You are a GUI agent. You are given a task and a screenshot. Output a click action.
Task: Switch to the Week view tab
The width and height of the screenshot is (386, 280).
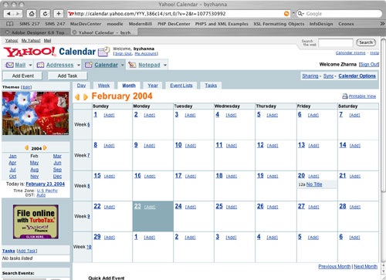[x=103, y=86]
